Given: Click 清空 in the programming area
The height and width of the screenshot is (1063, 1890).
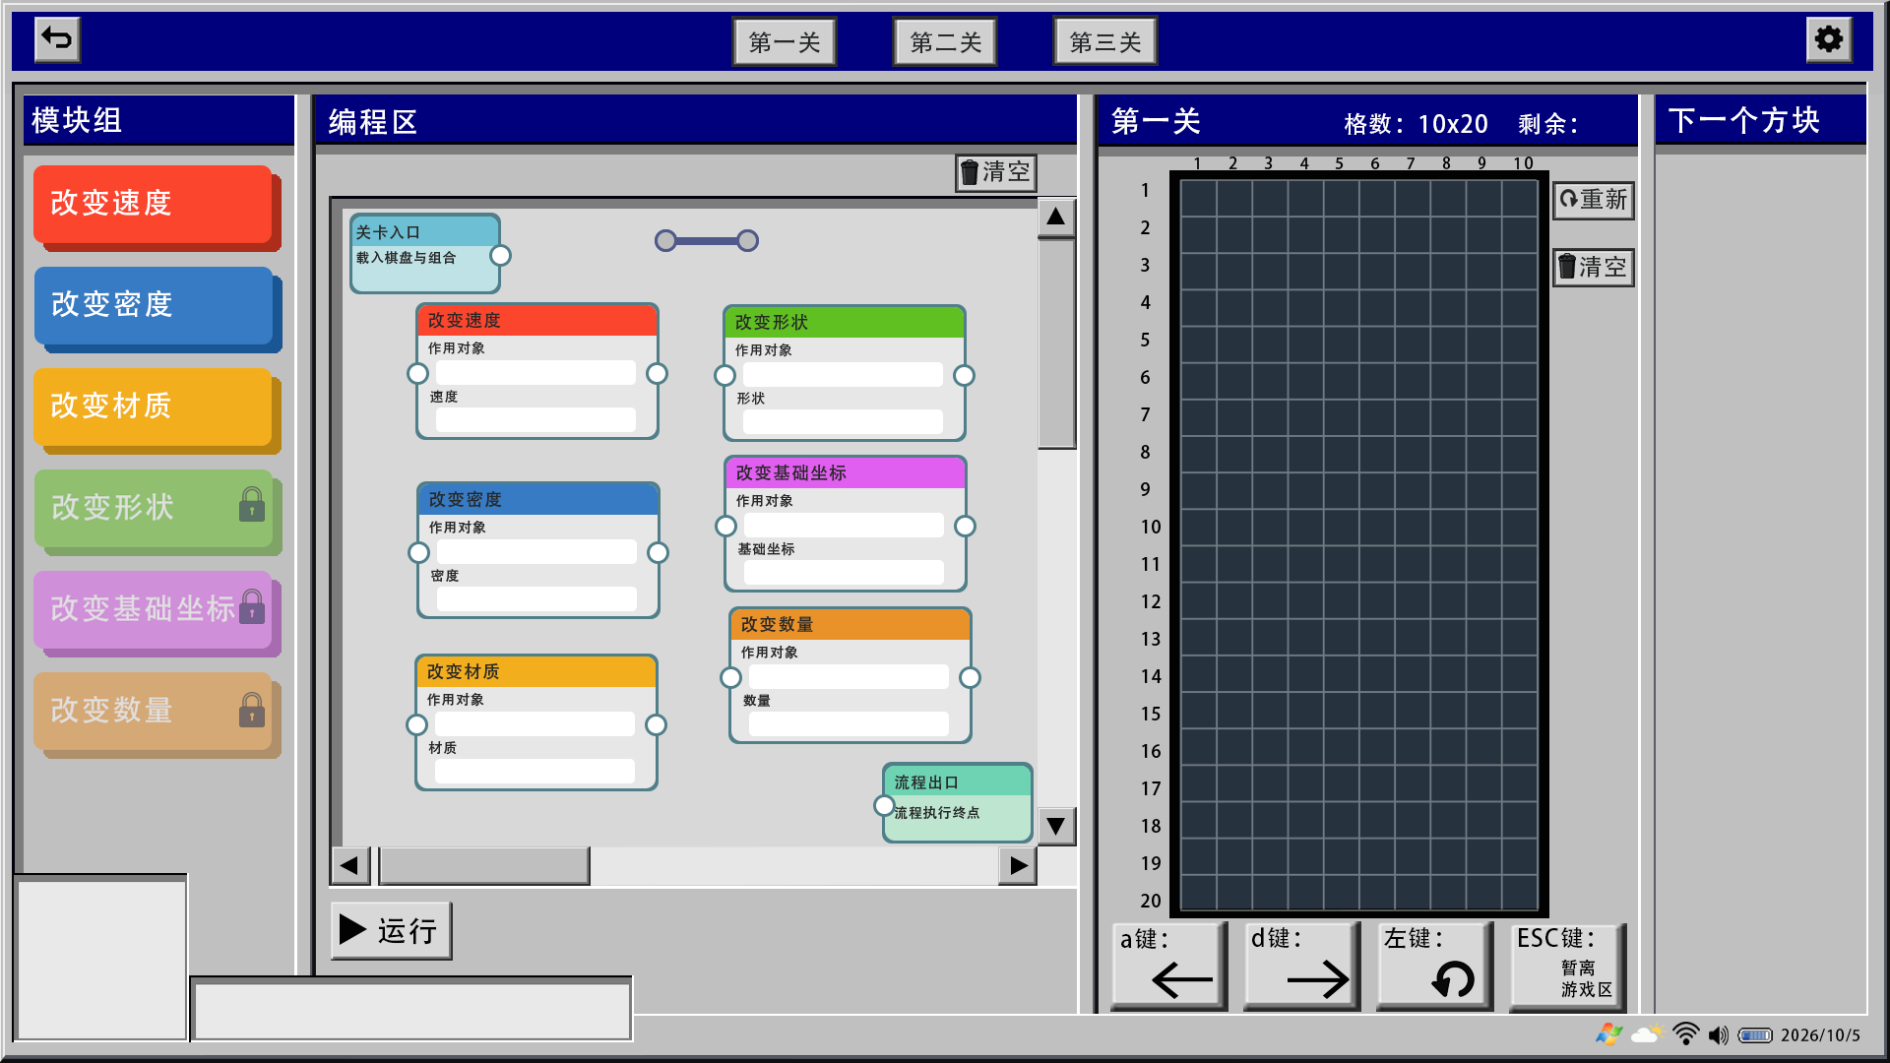Looking at the screenshot, I should click(x=996, y=172).
